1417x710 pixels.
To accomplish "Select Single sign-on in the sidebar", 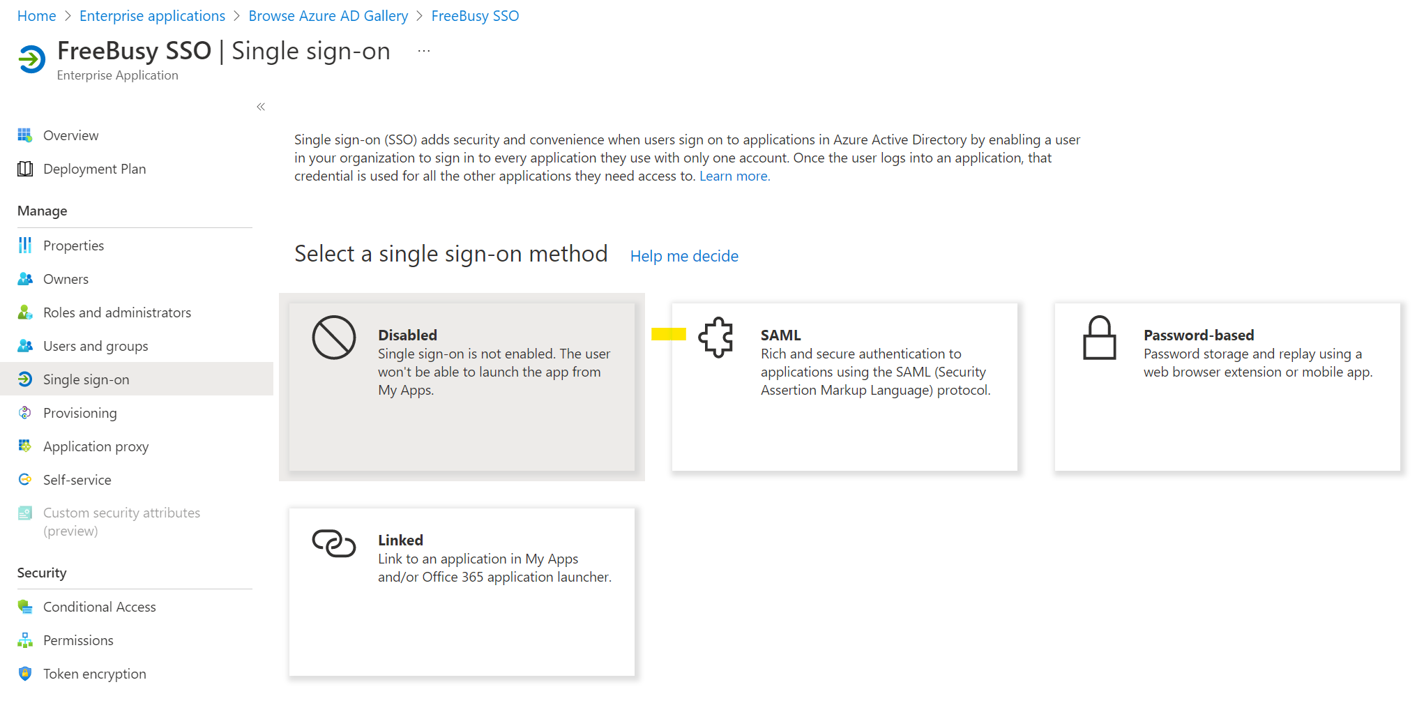I will (86, 379).
